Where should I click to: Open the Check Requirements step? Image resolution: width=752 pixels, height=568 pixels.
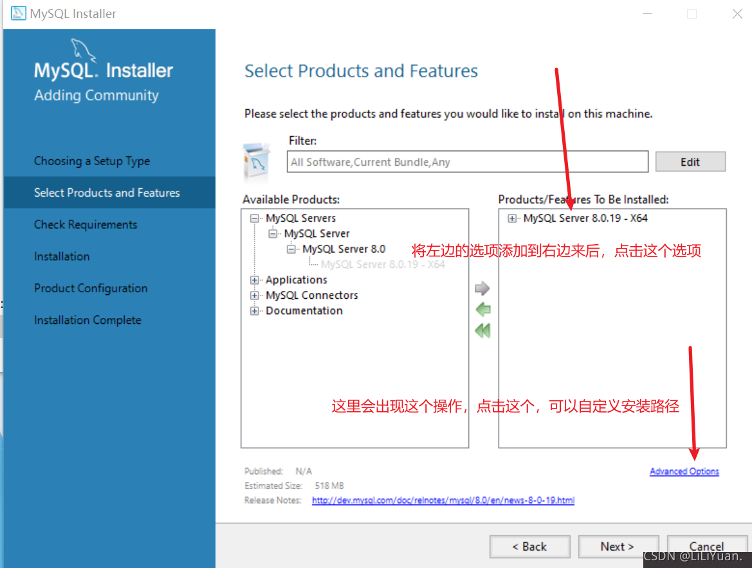[86, 225]
